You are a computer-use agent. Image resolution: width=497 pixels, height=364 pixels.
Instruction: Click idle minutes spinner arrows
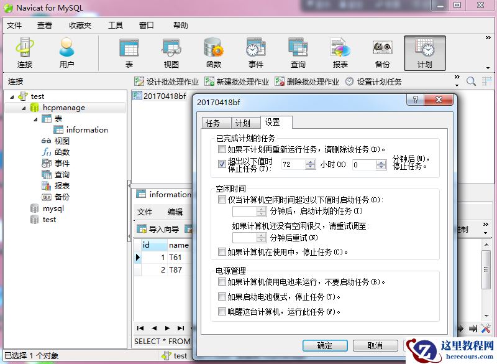[x=261, y=211]
